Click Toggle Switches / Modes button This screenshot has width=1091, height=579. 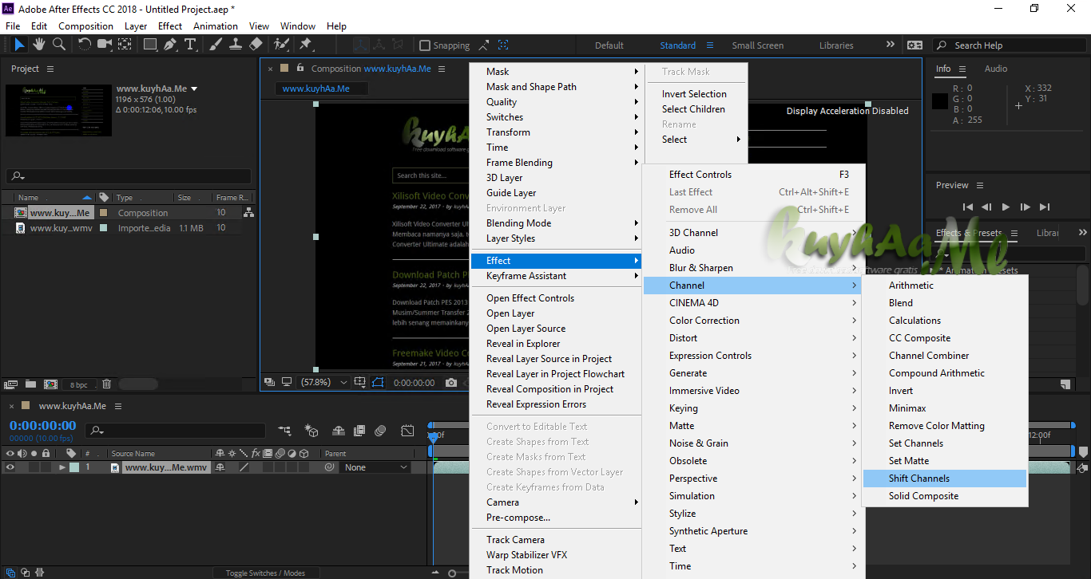point(265,573)
